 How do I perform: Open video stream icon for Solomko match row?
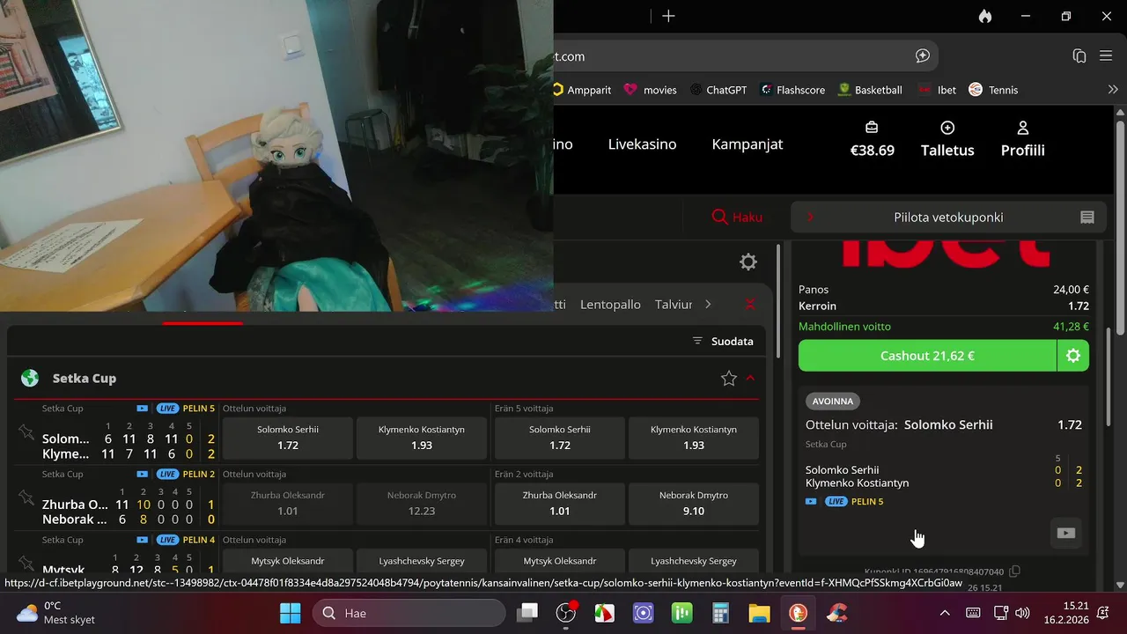(x=143, y=409)
